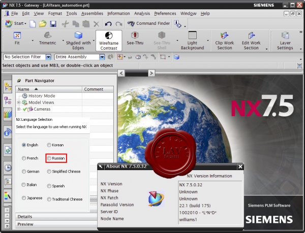Image resolution: width=305 pixels, height=233 pixels.
Task: Close the About NX 7.5.0.32 dialog
Action: click(240, 167)
